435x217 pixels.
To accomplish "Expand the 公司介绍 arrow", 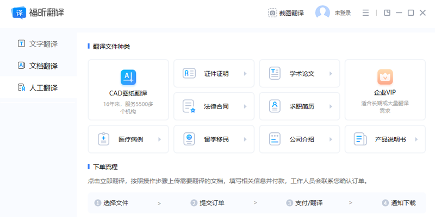I will [331, 139].
